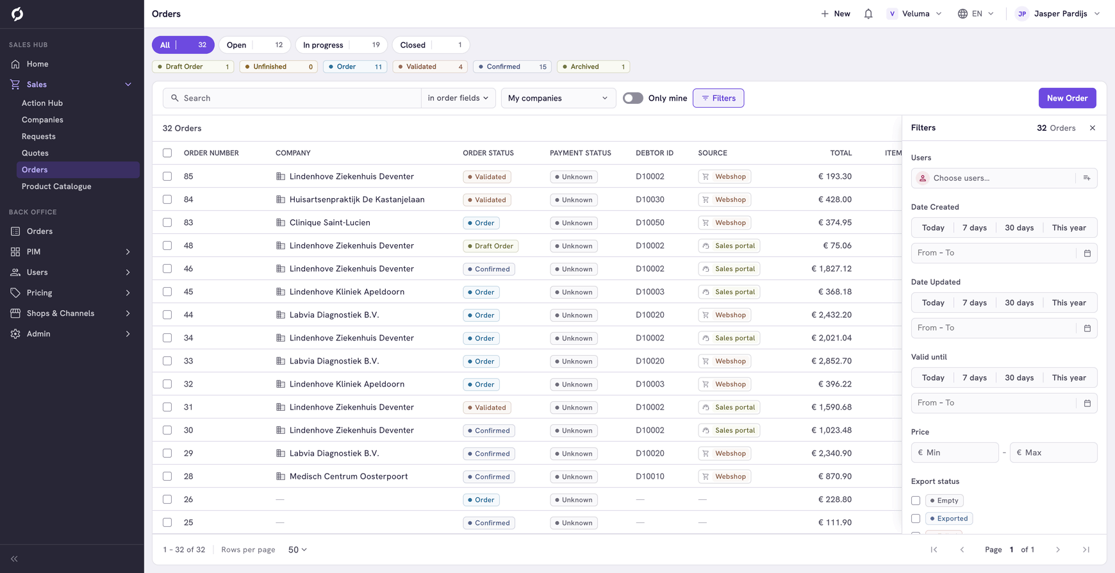
Task: Open the EN language dropdown
Action: tap(976, 13)
